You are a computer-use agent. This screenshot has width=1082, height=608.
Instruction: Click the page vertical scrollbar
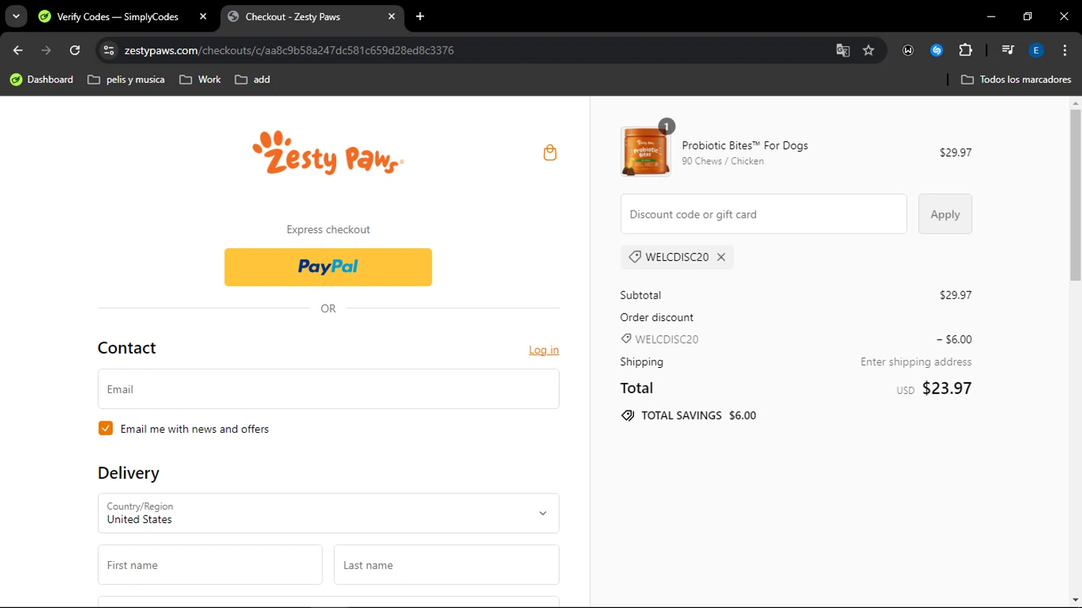click(x=1076, y=195)
